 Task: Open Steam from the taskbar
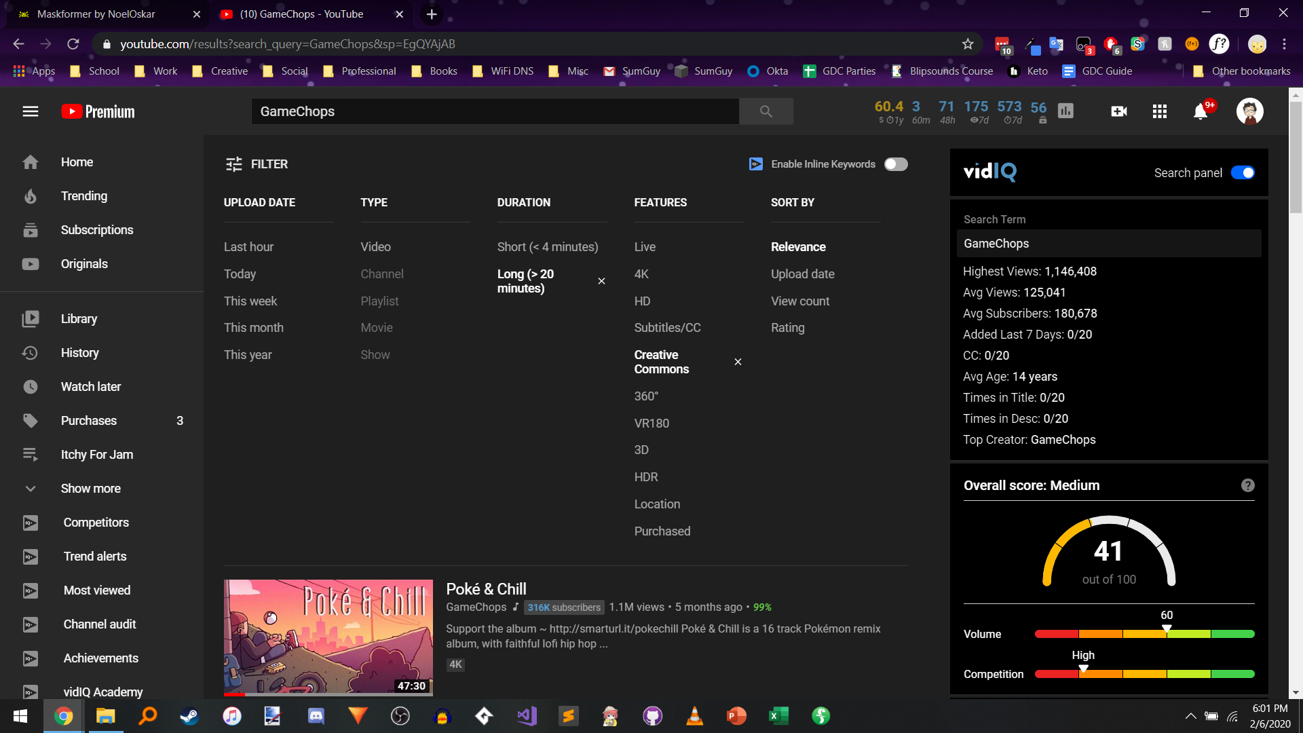click(189, 716)
